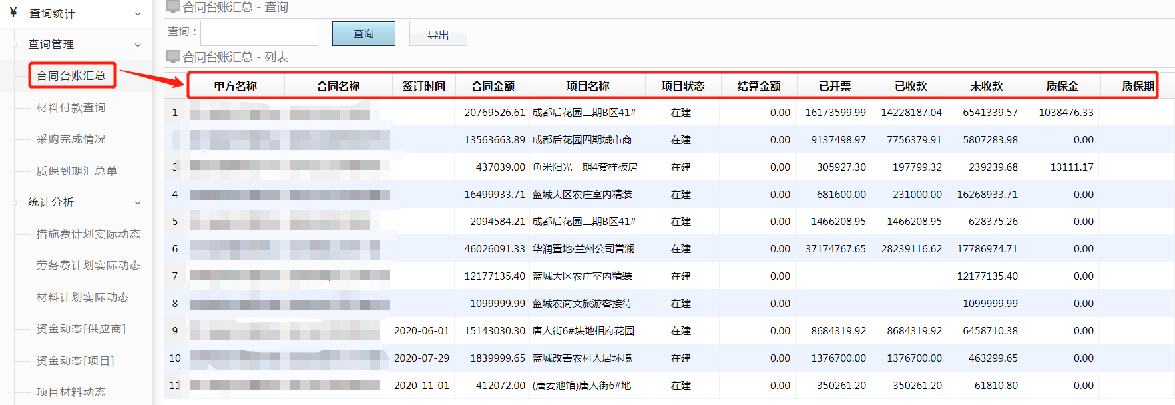Viewport: 1175px width, 405px height.
Task: Click the ¥ icon beside 查询统计
Action: (x=13, y=13)
